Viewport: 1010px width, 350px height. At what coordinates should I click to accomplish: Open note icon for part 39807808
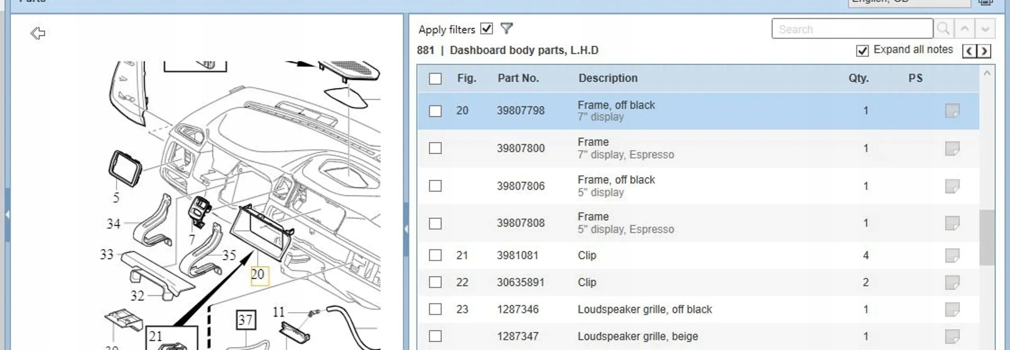[952, 223]
